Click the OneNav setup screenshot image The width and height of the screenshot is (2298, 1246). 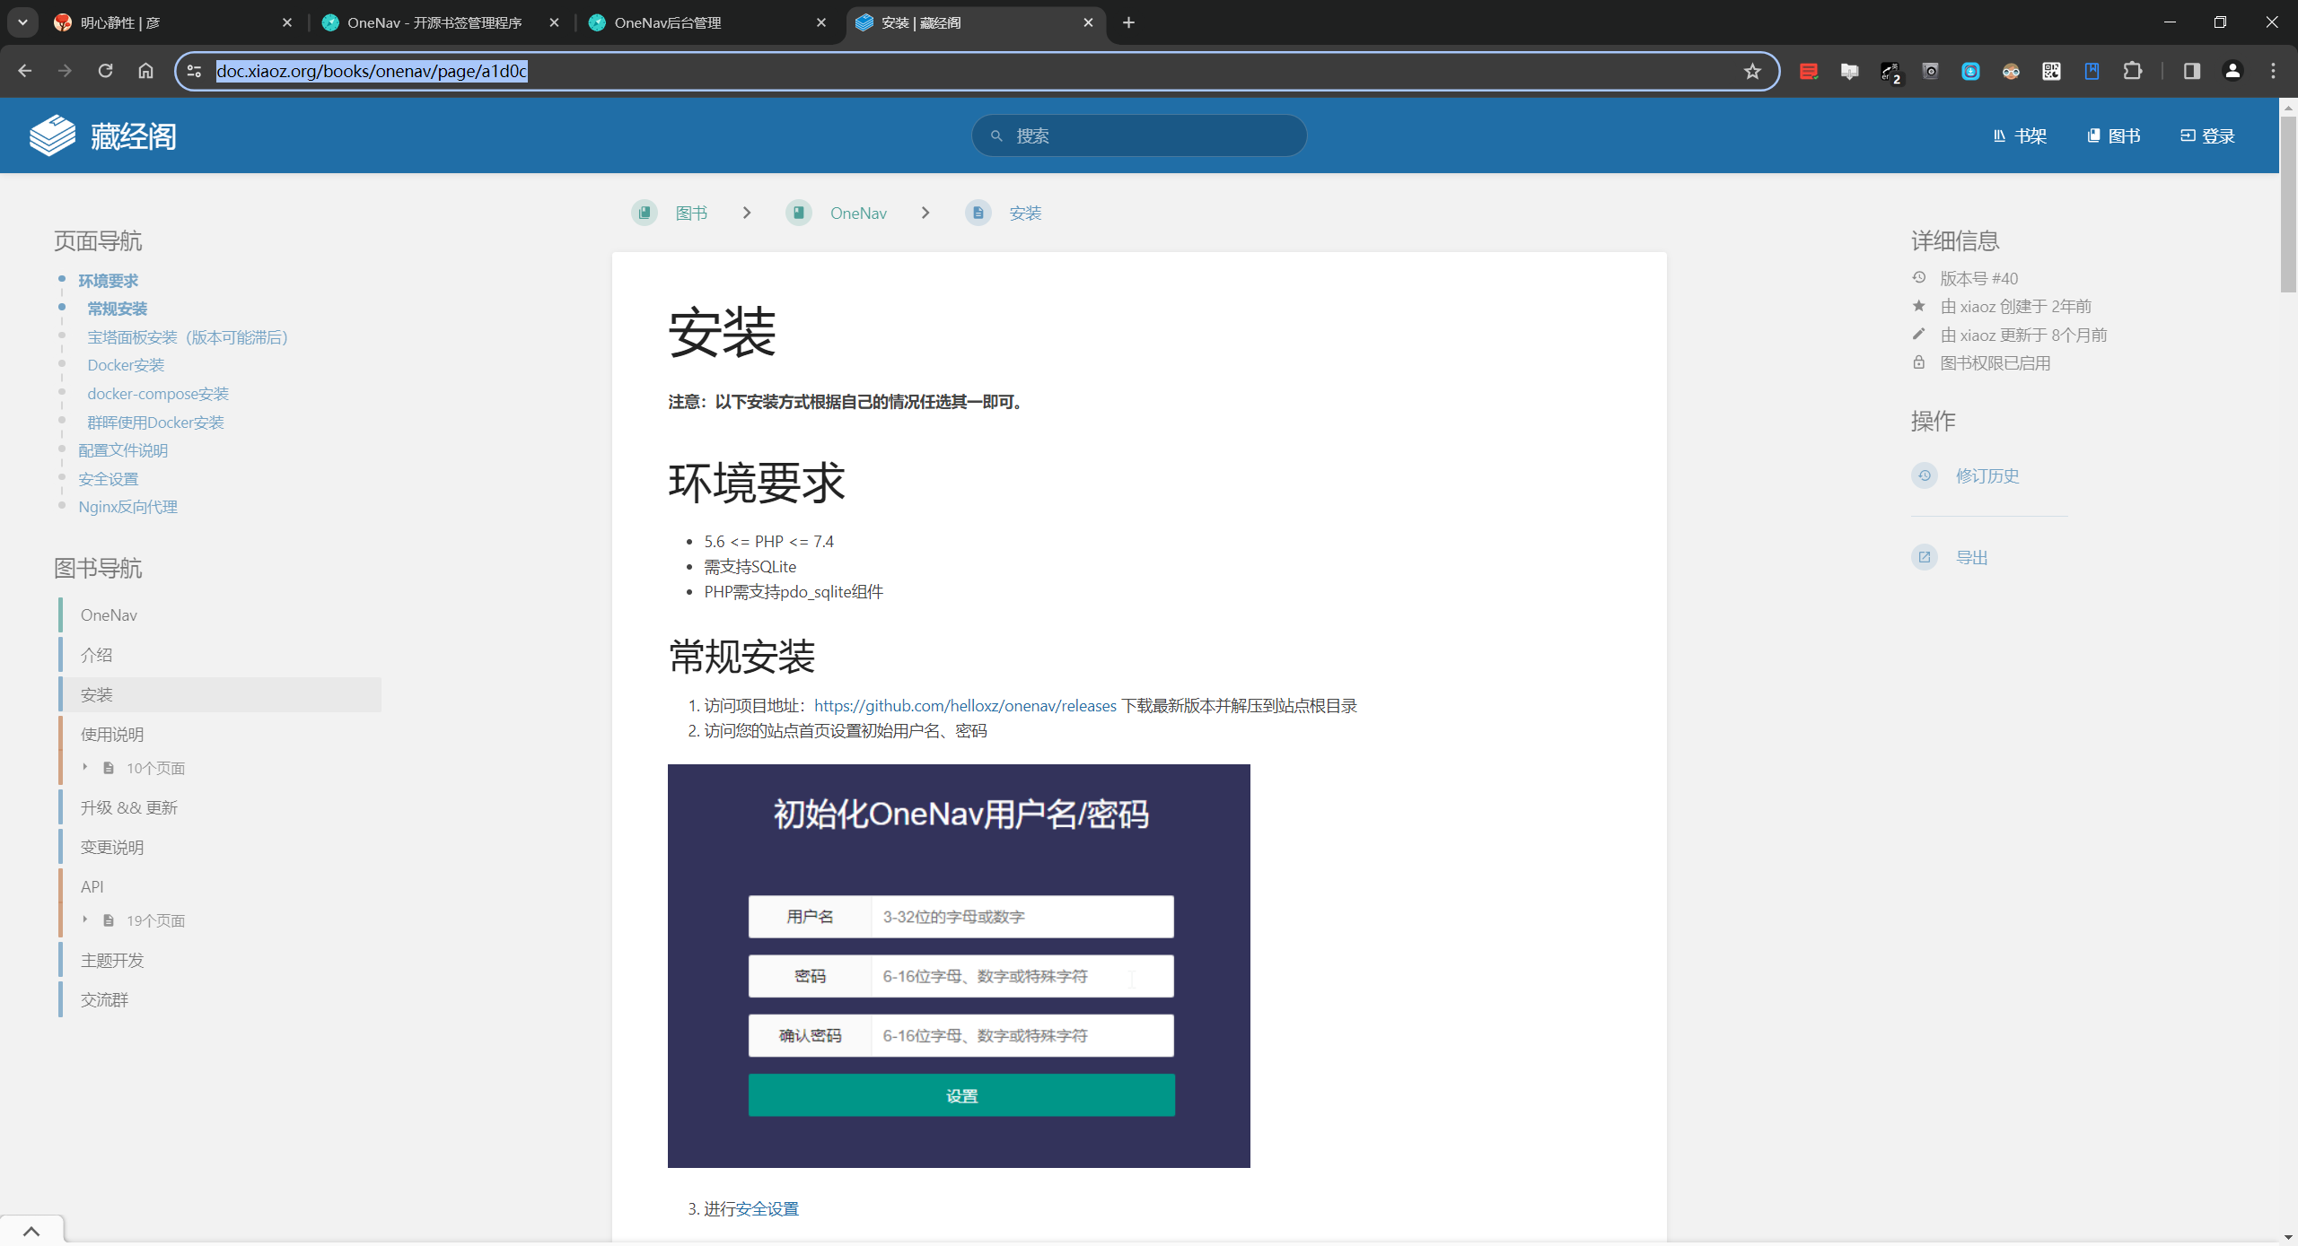959,966
